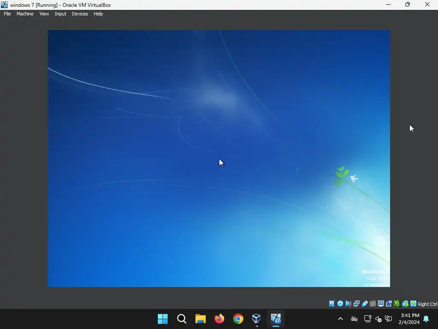Click inside the Windows 7 guest desktop

pyautogui.click(x=219, y=159)
